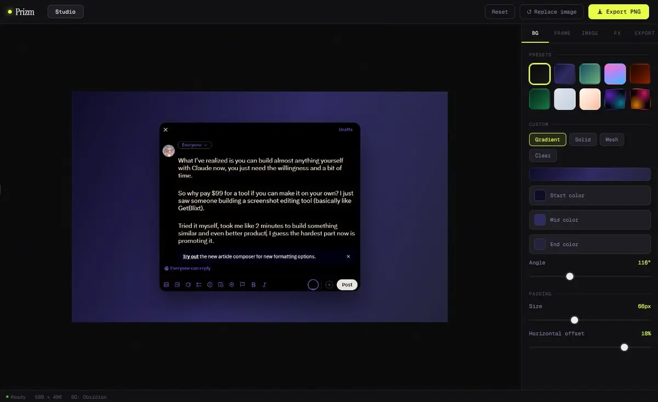The height and width of the screenshot is (402, 658).
Task: Switch to the BG tab
Action: (535, 33)
